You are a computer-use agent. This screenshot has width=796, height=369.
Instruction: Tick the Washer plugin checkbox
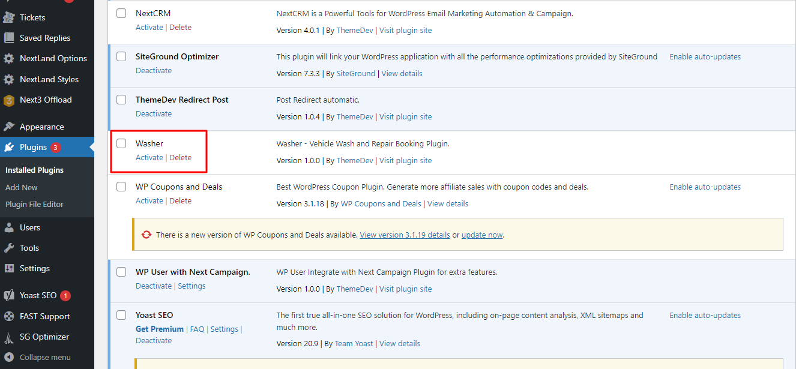pyautogui.click(x=121, y=143)
